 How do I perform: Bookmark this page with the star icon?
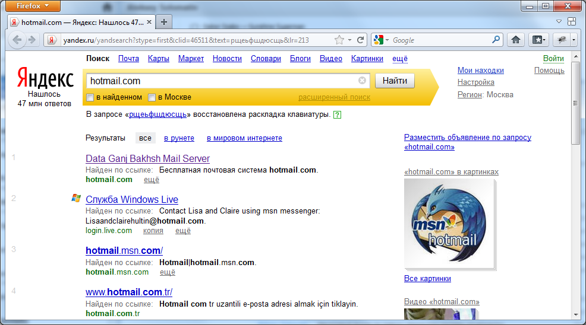339,40
